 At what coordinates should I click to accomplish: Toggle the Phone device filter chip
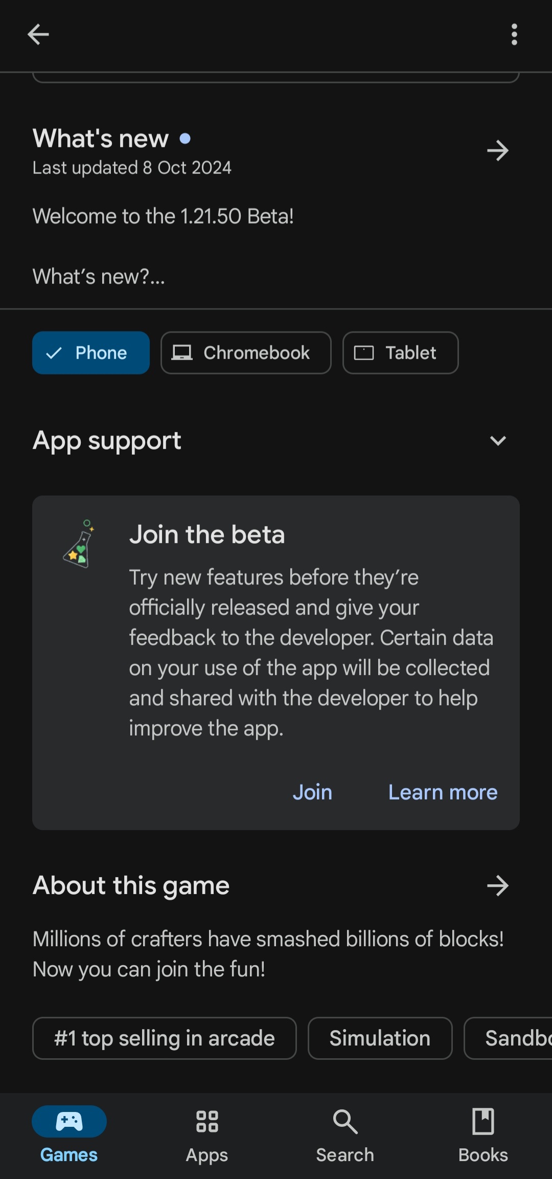point(91,353)
